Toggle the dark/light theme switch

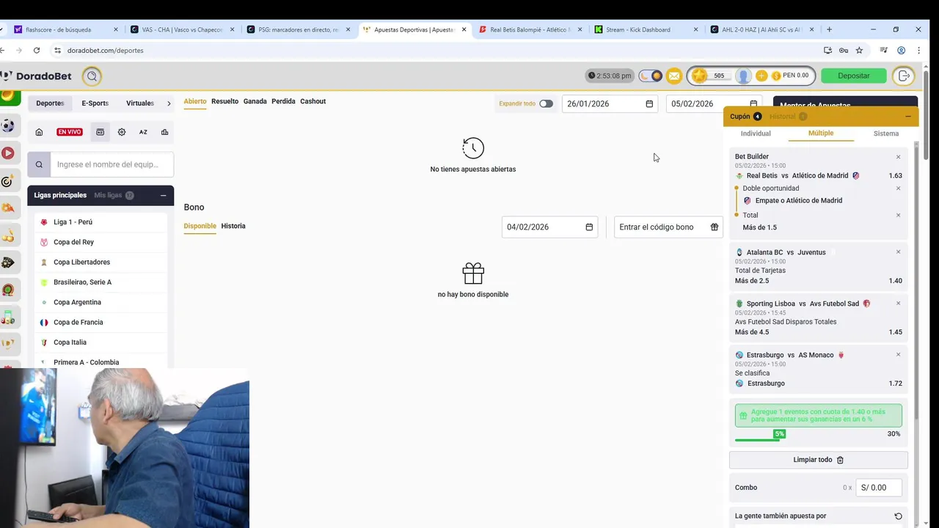(x=651, y=76)
